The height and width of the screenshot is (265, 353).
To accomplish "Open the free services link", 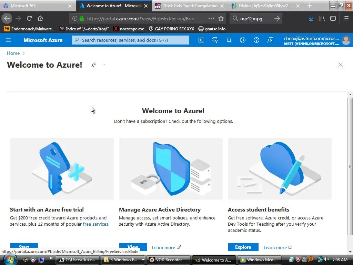I will click(96, 224).
